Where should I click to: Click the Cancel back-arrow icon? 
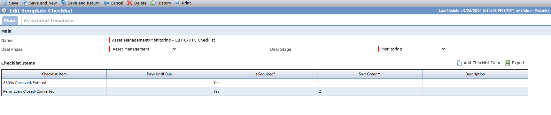[106, 3]
